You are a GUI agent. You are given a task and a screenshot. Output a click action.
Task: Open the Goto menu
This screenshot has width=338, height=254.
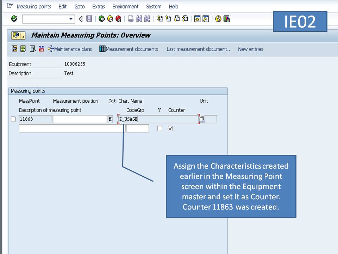(80, 7)
